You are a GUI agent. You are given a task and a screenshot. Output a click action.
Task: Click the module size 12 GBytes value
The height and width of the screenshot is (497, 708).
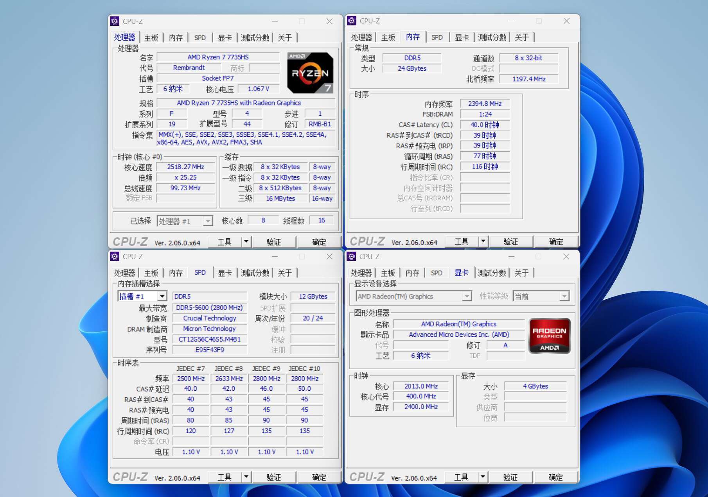click(313, 297)
